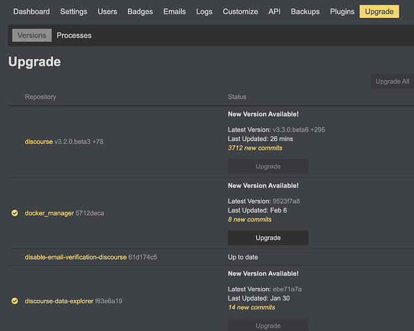
Task: Click the latest version hash 9523f7a8
Action: coord(286,201)
